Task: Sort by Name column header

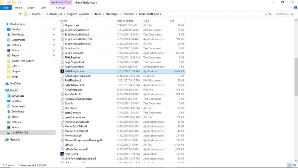Action: [x=87, y=21]
